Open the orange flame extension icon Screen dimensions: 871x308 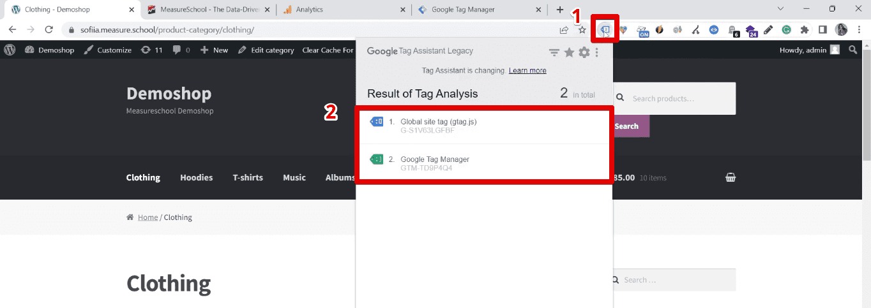[x=660, y=29]
